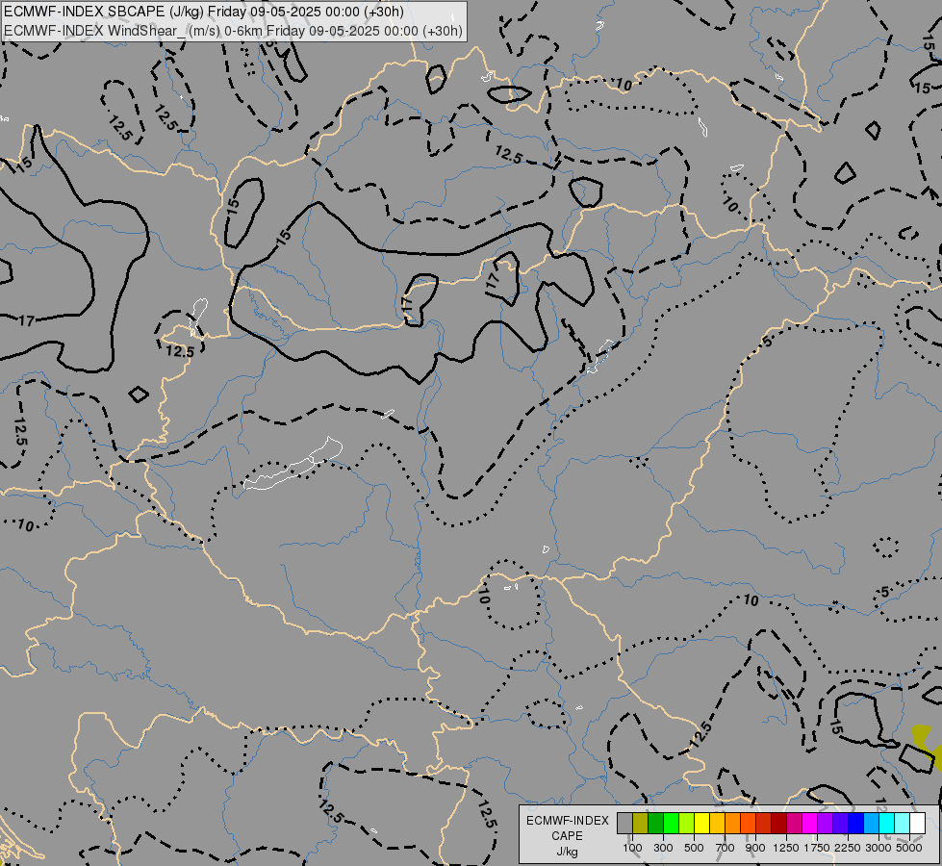Click the CAPE word in the legend

point(567,836)
